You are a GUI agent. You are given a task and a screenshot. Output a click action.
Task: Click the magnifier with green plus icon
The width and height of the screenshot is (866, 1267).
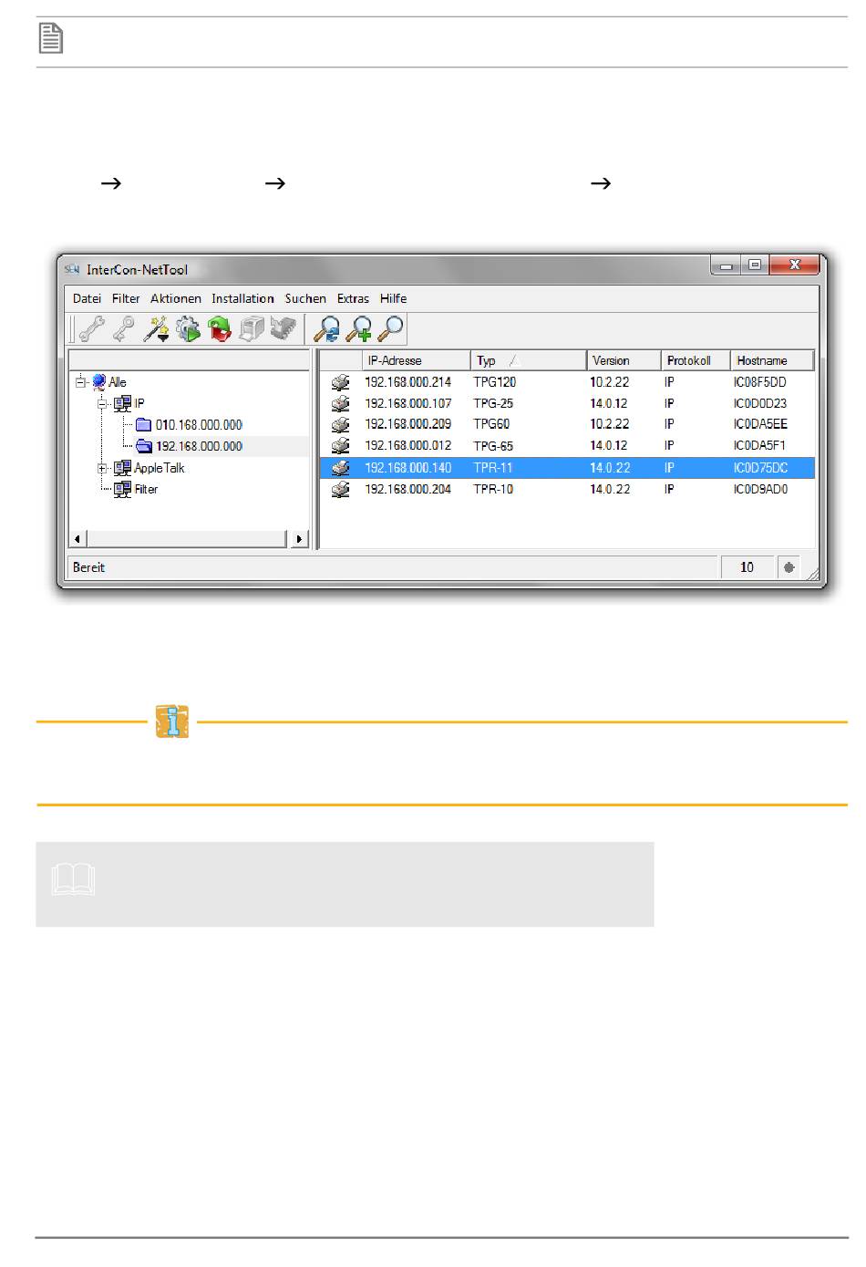[358, 328]
